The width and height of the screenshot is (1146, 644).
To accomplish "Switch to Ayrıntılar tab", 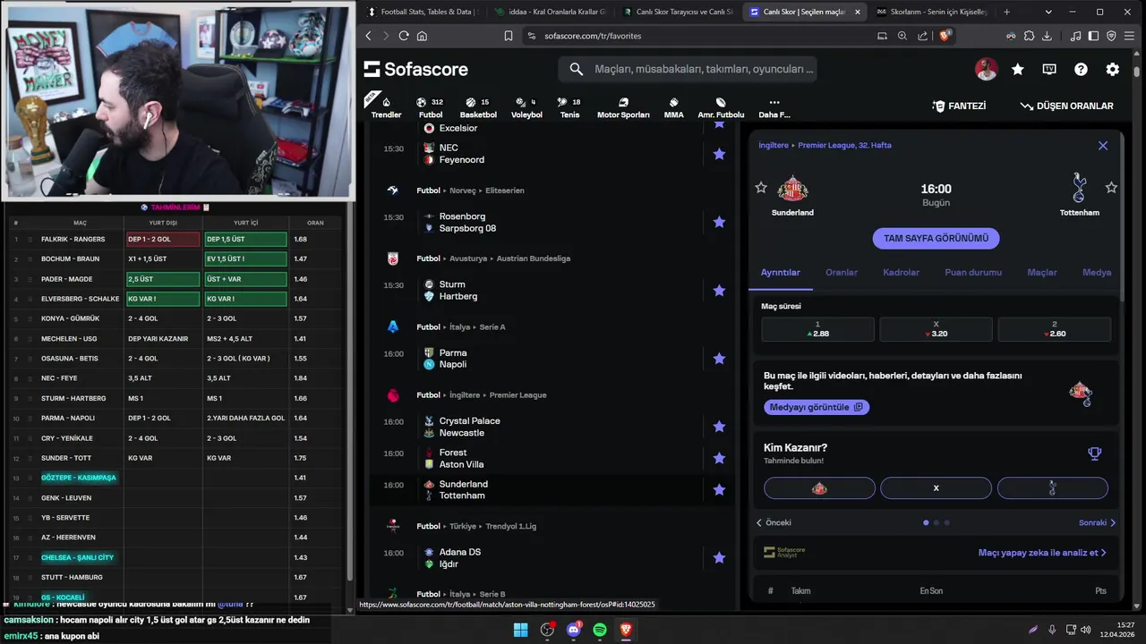I will coord(781,272).
